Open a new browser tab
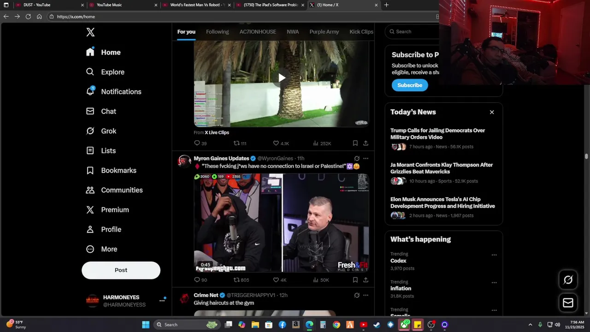Viewport: 590px width, 332px height. tap(386, 5)
